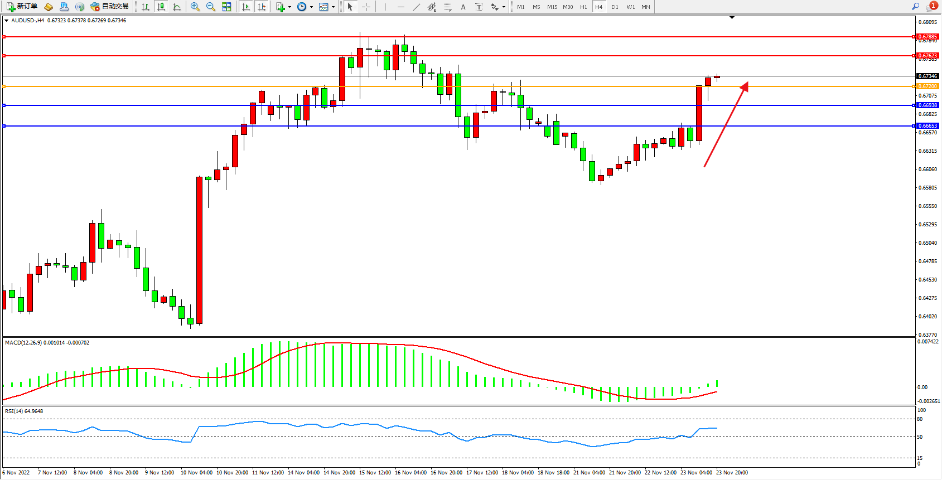The width and height of the screenshot is (942, 480).
Task: Switch to the M15 timeframe
Action: click(552, 7)
